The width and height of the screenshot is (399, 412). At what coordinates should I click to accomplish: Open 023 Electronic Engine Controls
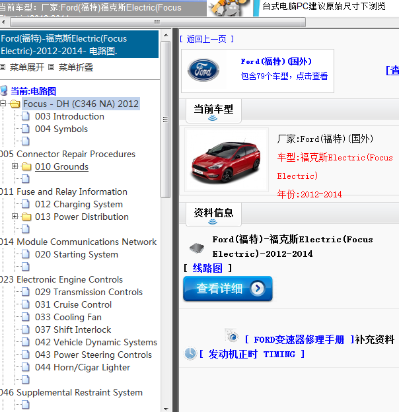click(61, 279)
